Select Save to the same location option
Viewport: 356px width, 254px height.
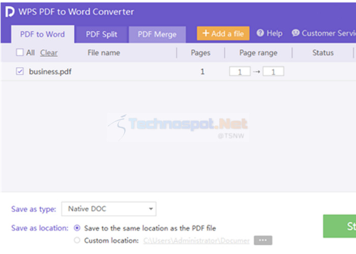tap(77, 228)
